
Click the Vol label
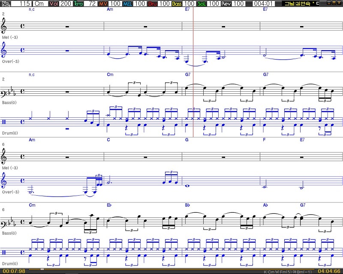[x=54, y=3]
